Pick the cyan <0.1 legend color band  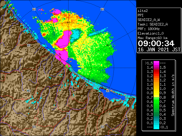point(156,127)
